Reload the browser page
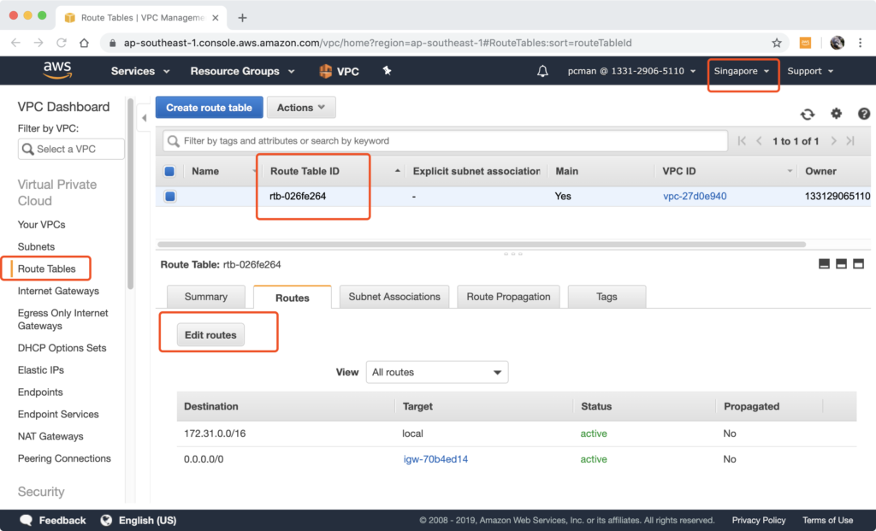This screenshot has height=531, width=876. point(62,43)
